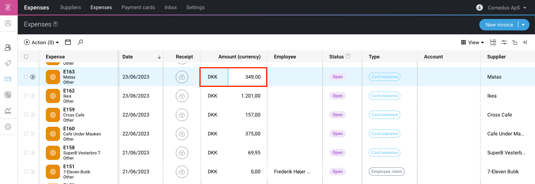Open the View dropdown
The height and width of the screenshot is (184, 535).
472,42
